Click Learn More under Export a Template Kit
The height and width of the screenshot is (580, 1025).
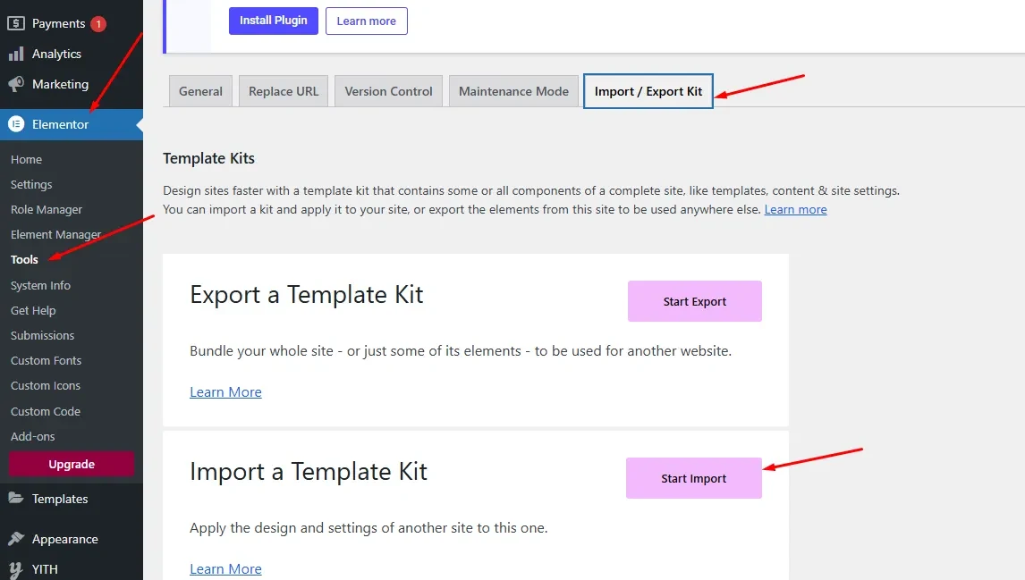(225, 392)
